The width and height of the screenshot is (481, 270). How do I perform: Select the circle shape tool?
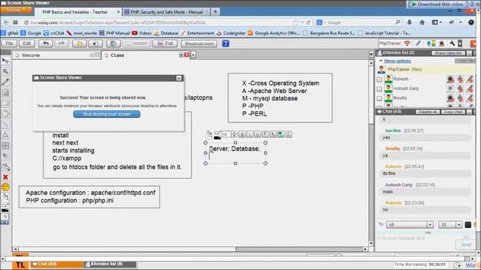[5, 113]
